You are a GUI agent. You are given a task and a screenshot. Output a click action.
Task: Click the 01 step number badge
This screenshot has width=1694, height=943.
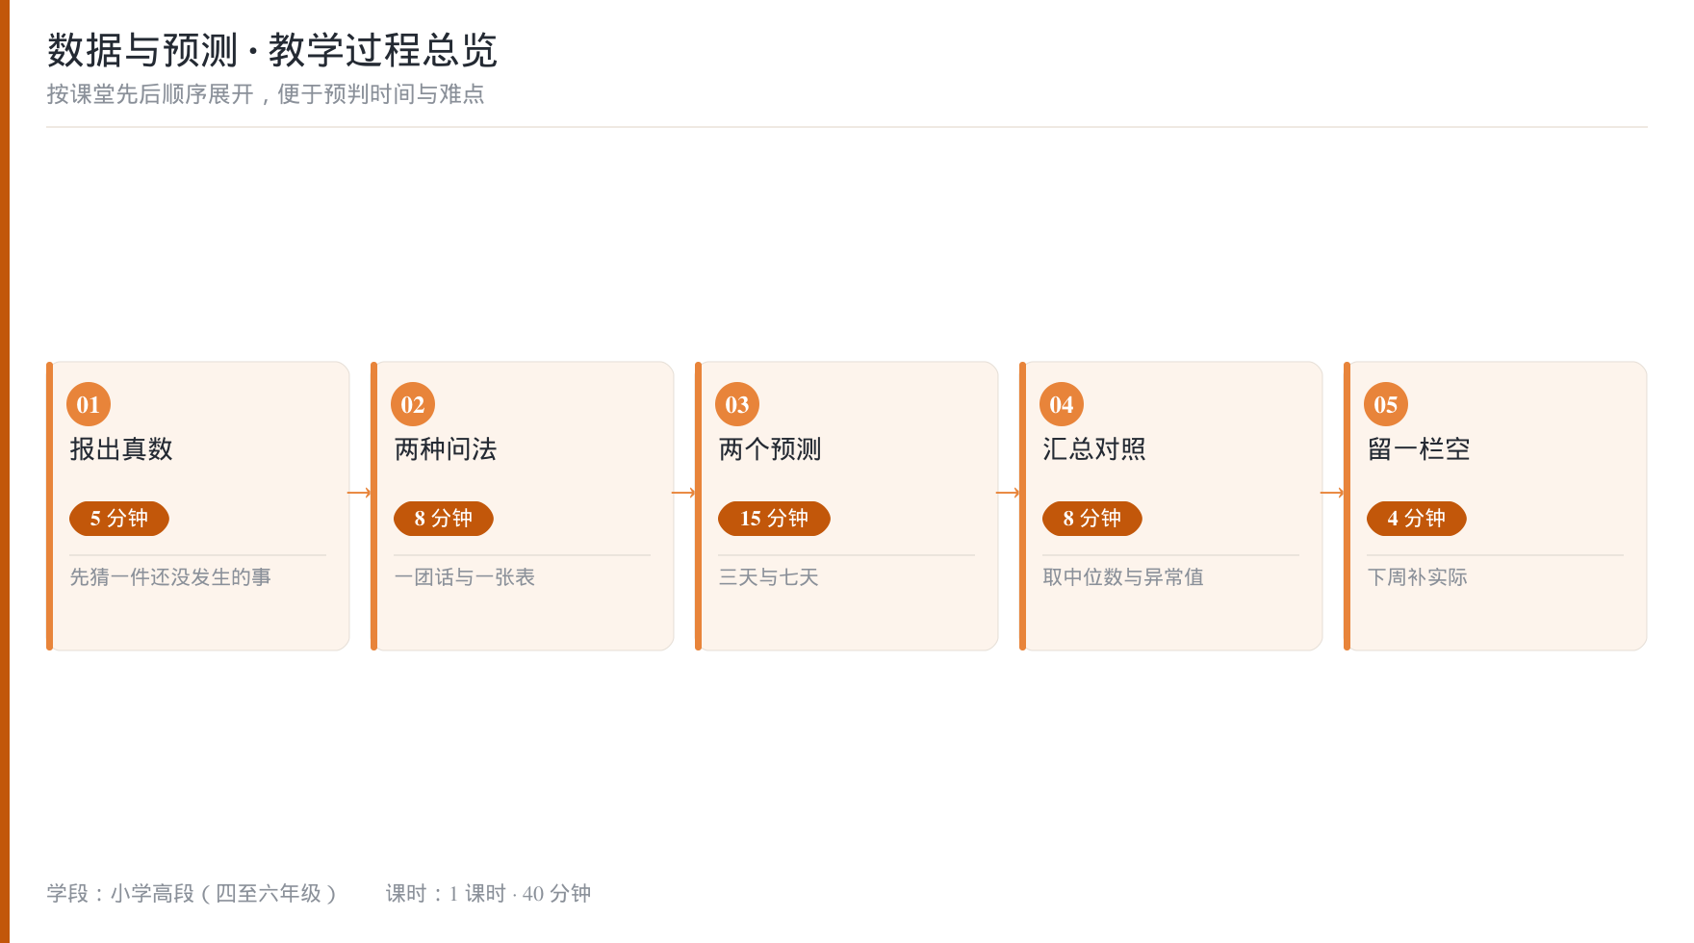pyautogui.click(x=89, y=404)
